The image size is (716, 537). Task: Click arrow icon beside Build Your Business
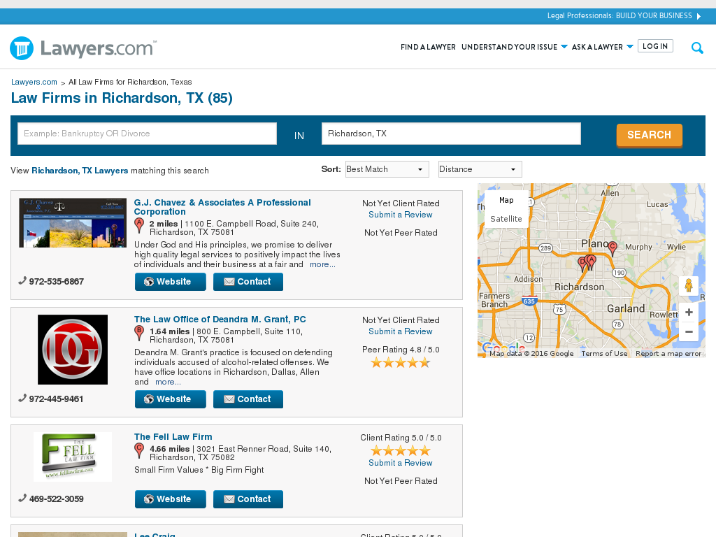699,16
